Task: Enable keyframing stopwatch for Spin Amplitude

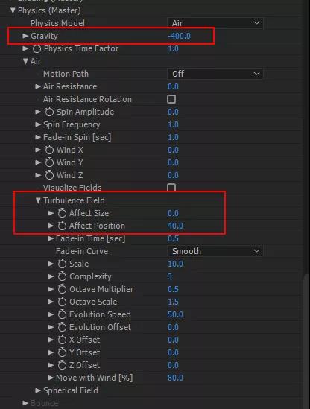Action: (x=49, y=112)
